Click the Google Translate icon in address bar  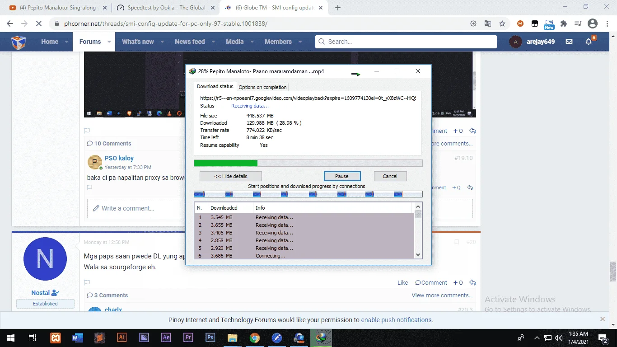click(488, 23)
